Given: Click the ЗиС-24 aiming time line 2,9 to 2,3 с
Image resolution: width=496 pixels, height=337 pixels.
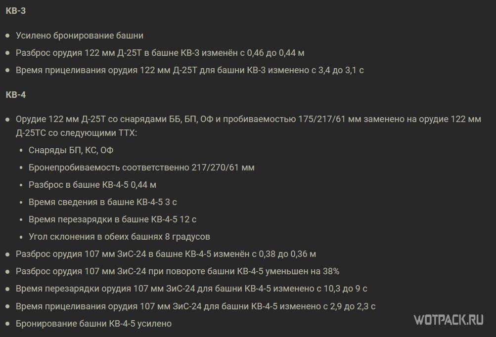Looking at the screenshot, I should [x=195, y=306].
